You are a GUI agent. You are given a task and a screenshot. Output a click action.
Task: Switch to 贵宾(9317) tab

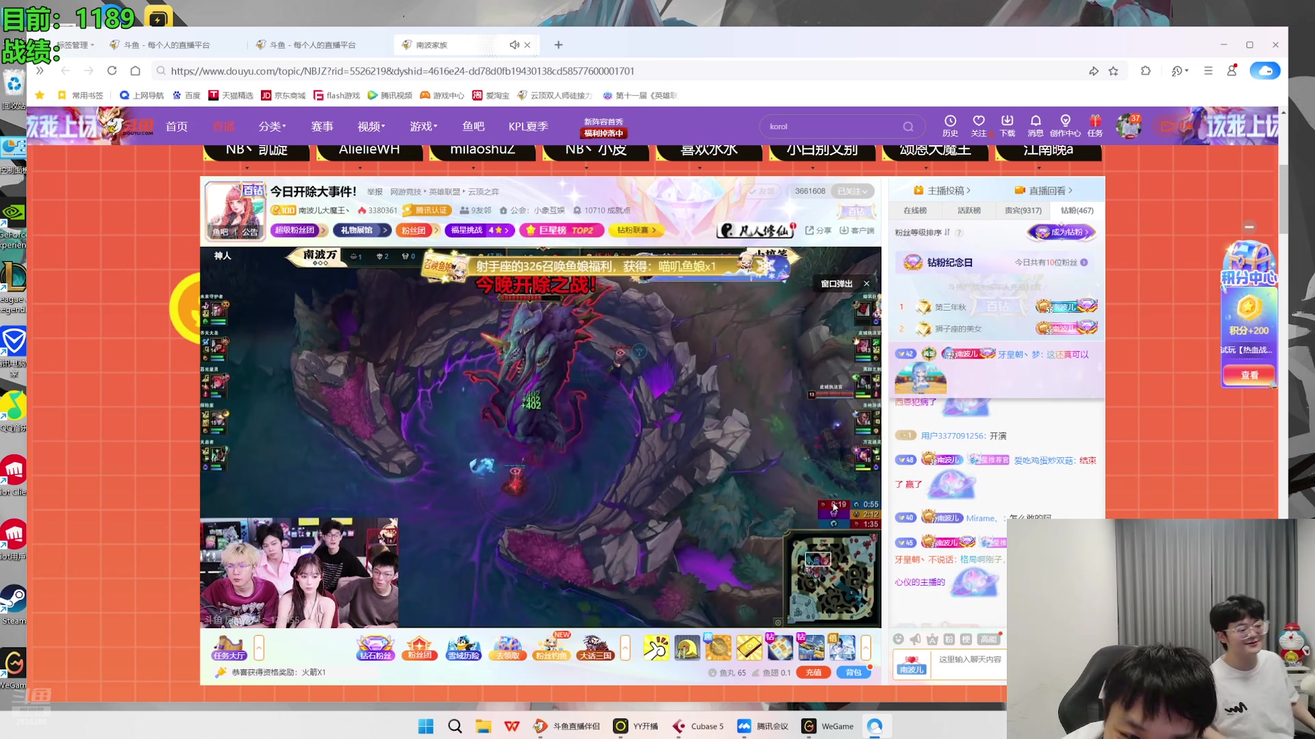point(1023,211)
